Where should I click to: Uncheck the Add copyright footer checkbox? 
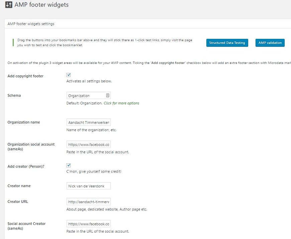(69, 75)
